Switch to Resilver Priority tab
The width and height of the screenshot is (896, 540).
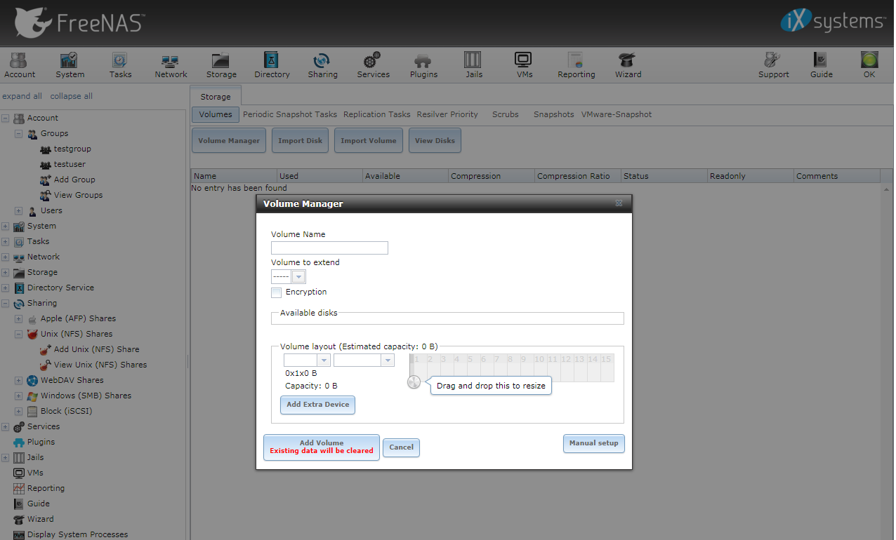click(x=447, y=114)
